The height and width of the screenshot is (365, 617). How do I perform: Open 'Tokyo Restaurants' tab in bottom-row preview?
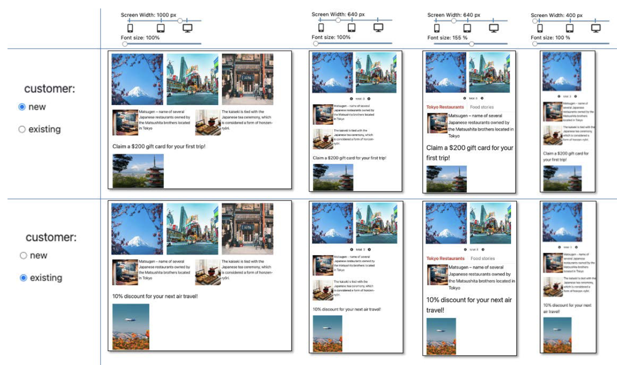[445, 259]
